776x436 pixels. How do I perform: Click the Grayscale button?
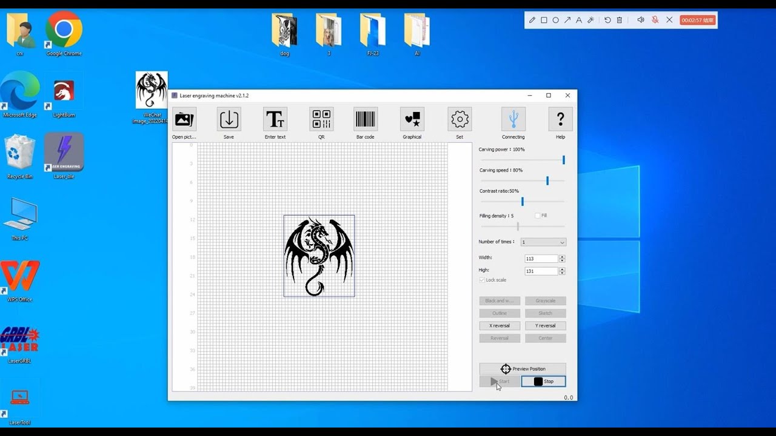point(546,301)
